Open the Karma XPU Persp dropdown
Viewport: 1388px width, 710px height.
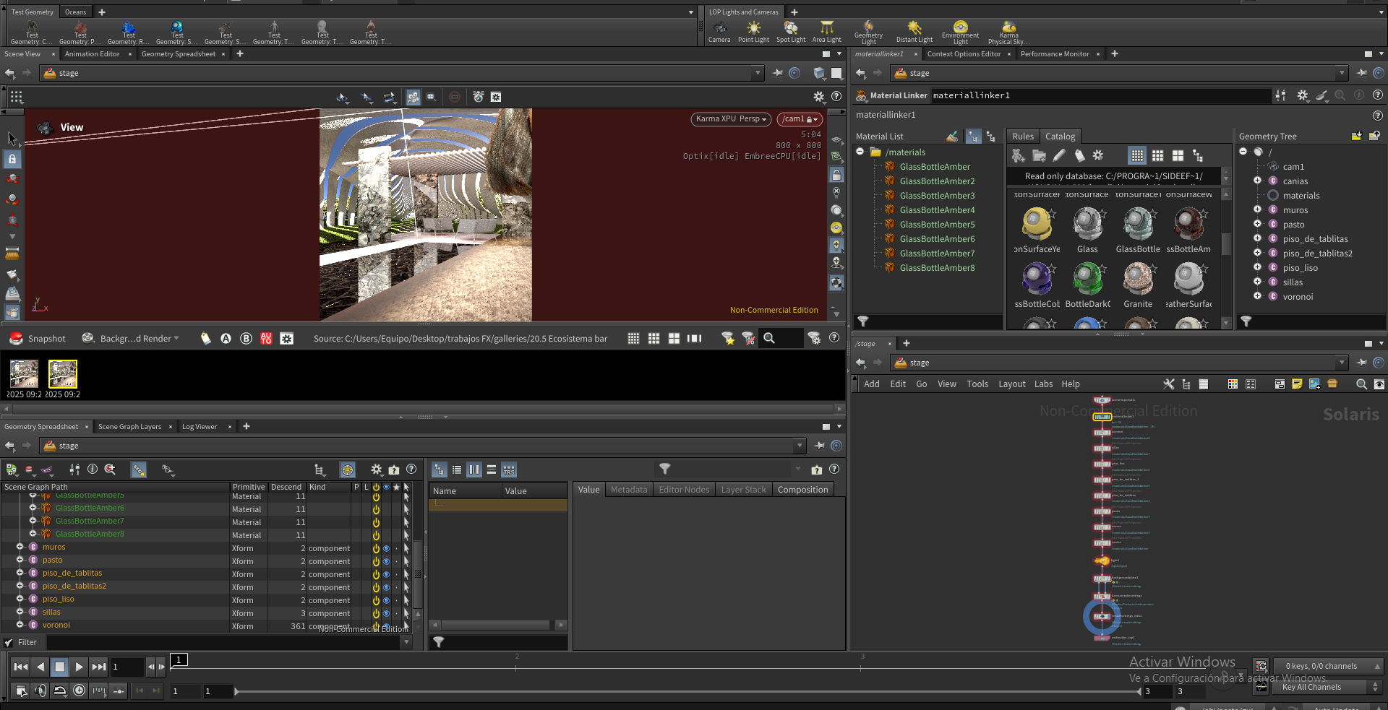point(731,119)
